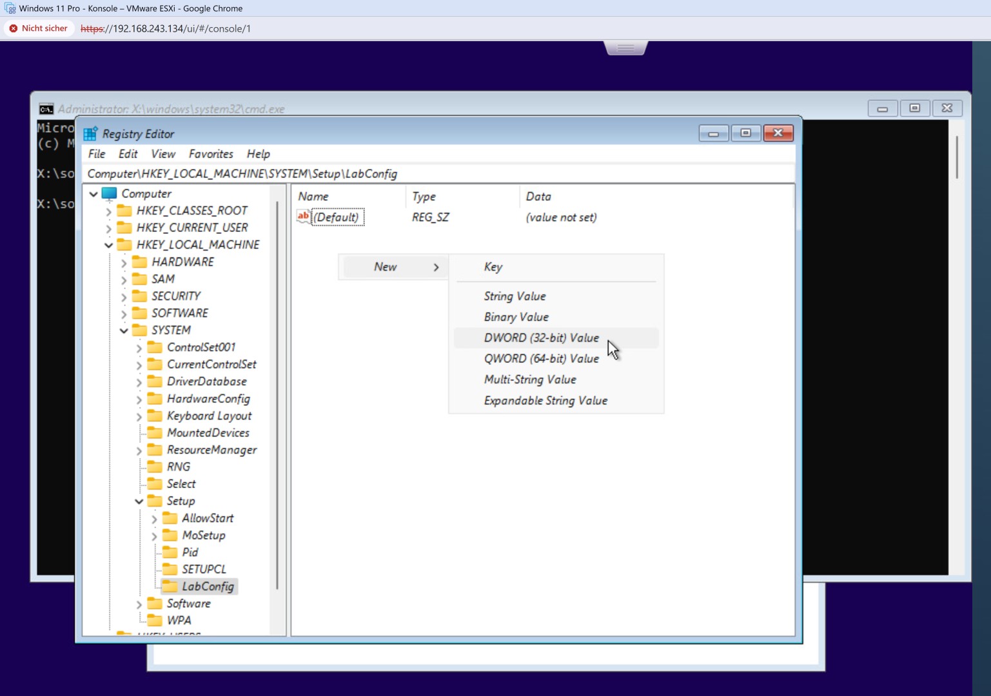The height and width of the screenshot is (696, 991).
Task: Open the Help menu
Action: click(x=258, y=154)
